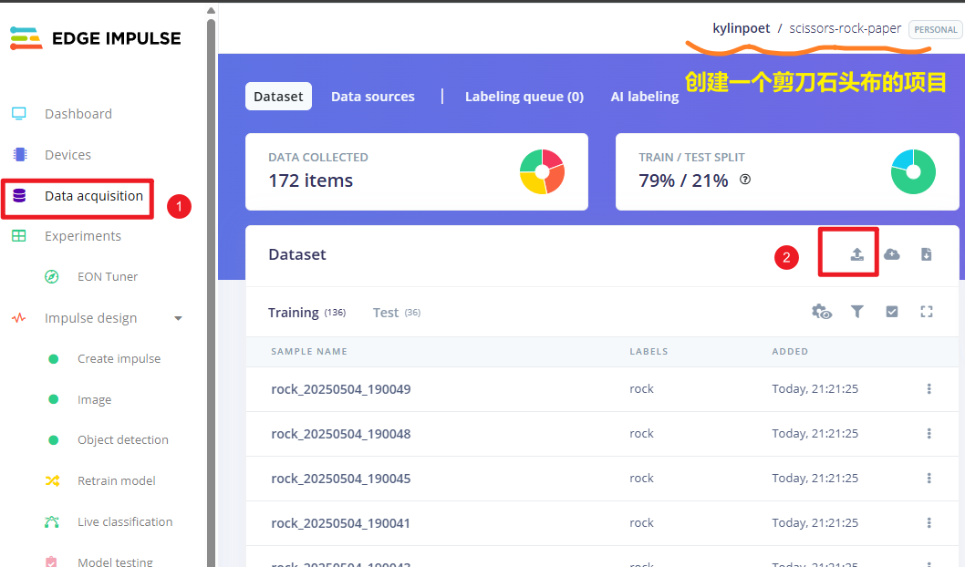Expand dataset view to fullscreen

tap(926, 312)
